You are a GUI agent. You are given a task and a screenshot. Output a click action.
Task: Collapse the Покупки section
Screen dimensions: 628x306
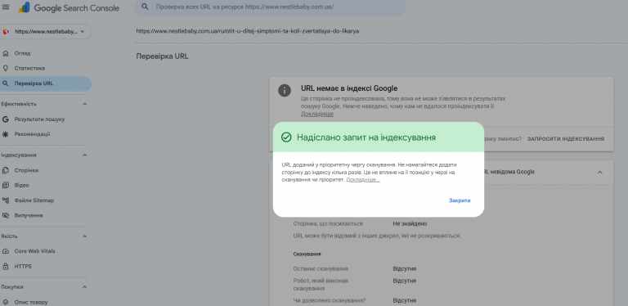tap(84, 287)
